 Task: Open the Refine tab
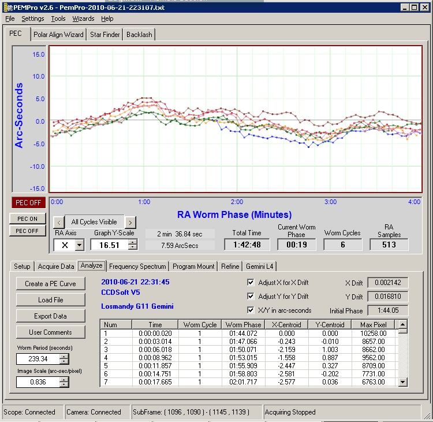[230, 266]
